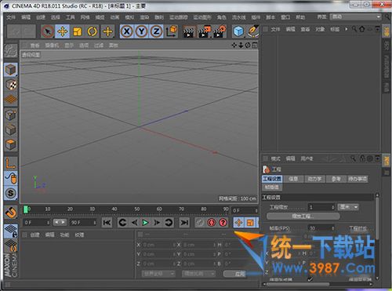Activate the Rotate tool
392x291 pixels.
pos(93,31)
